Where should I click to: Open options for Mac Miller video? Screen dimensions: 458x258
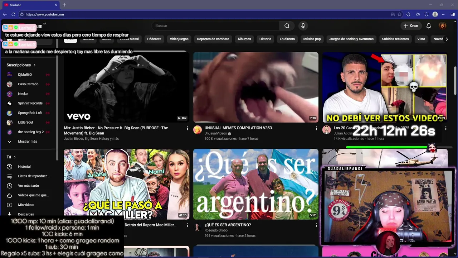click(x=187, y=225)
